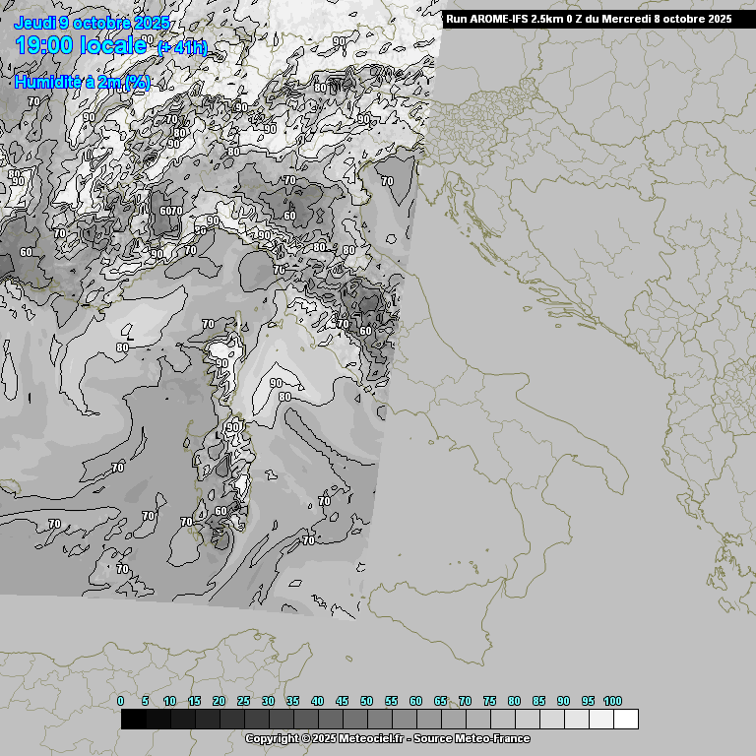Click the '0' legend scale number
This screenshot has width=756, height=756.
(x=120, y=701)
